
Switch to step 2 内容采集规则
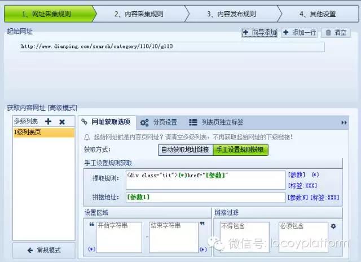tap(139, 14)
